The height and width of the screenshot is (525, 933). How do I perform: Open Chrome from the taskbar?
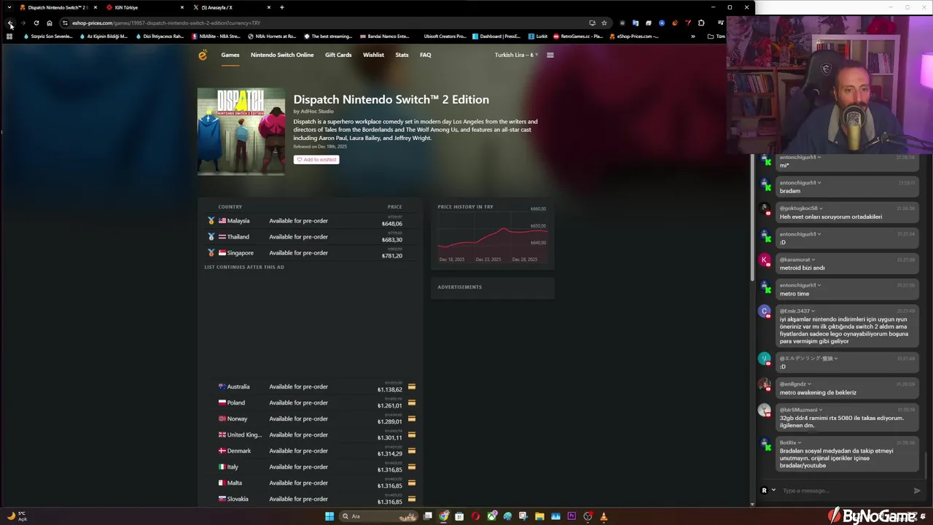coord(444,516)
